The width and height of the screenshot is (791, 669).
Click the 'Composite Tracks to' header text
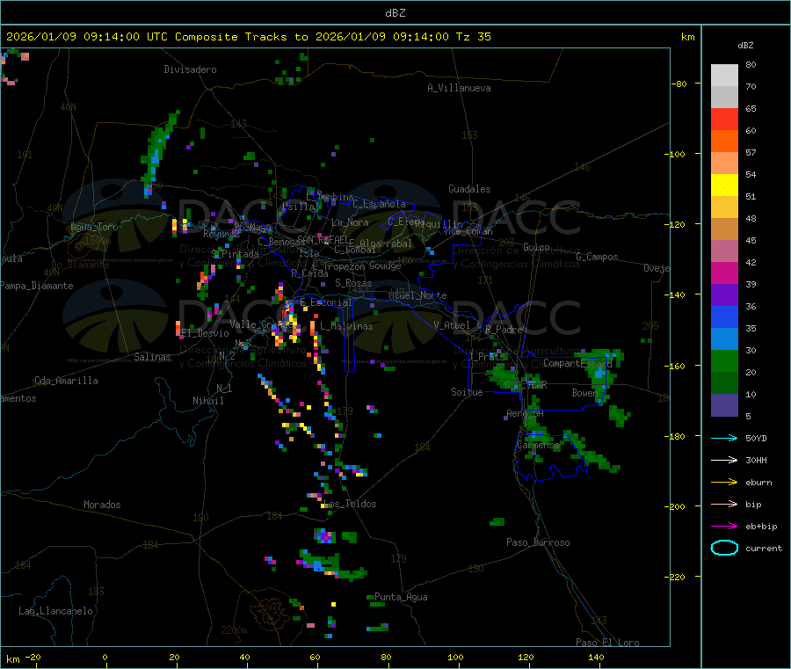[x=241, y=37]
